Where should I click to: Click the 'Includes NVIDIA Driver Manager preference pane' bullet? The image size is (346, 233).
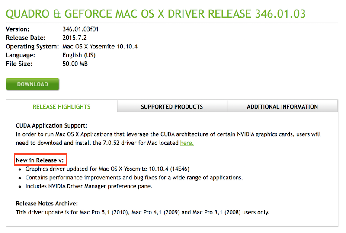point(89,186)
